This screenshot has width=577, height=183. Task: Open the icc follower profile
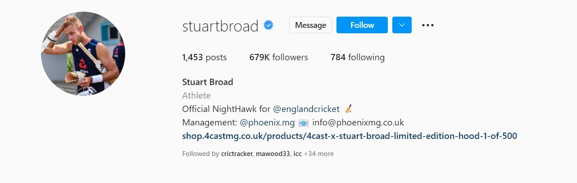(x=297, y=154)
